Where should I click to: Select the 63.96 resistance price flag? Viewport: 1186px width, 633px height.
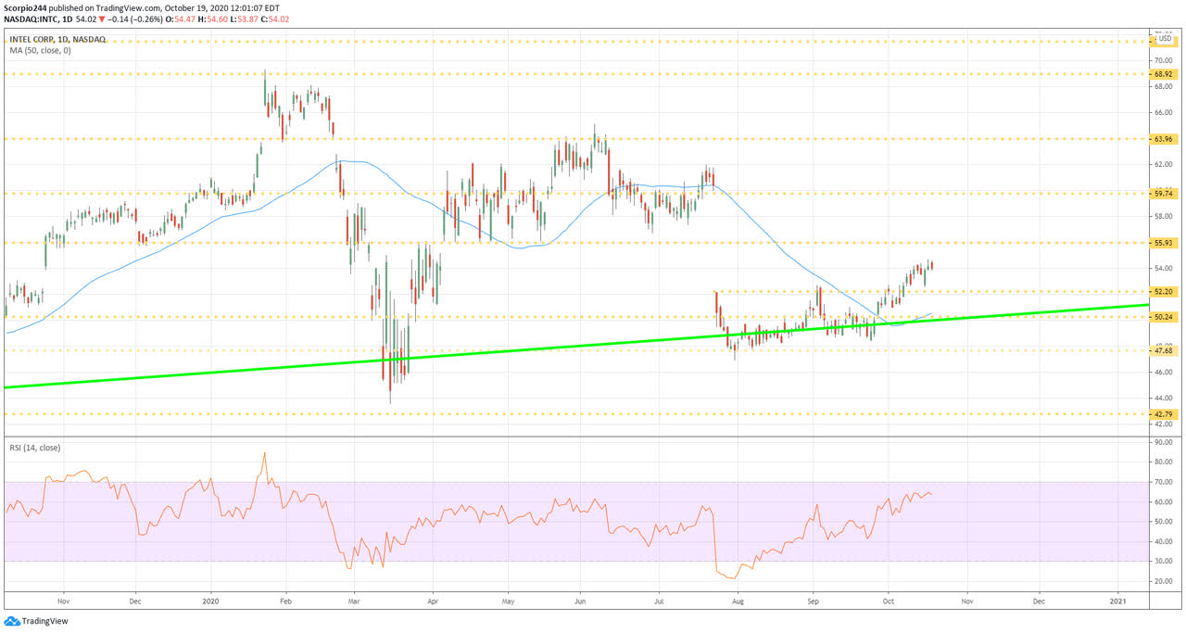click(x=1163, y=141)
